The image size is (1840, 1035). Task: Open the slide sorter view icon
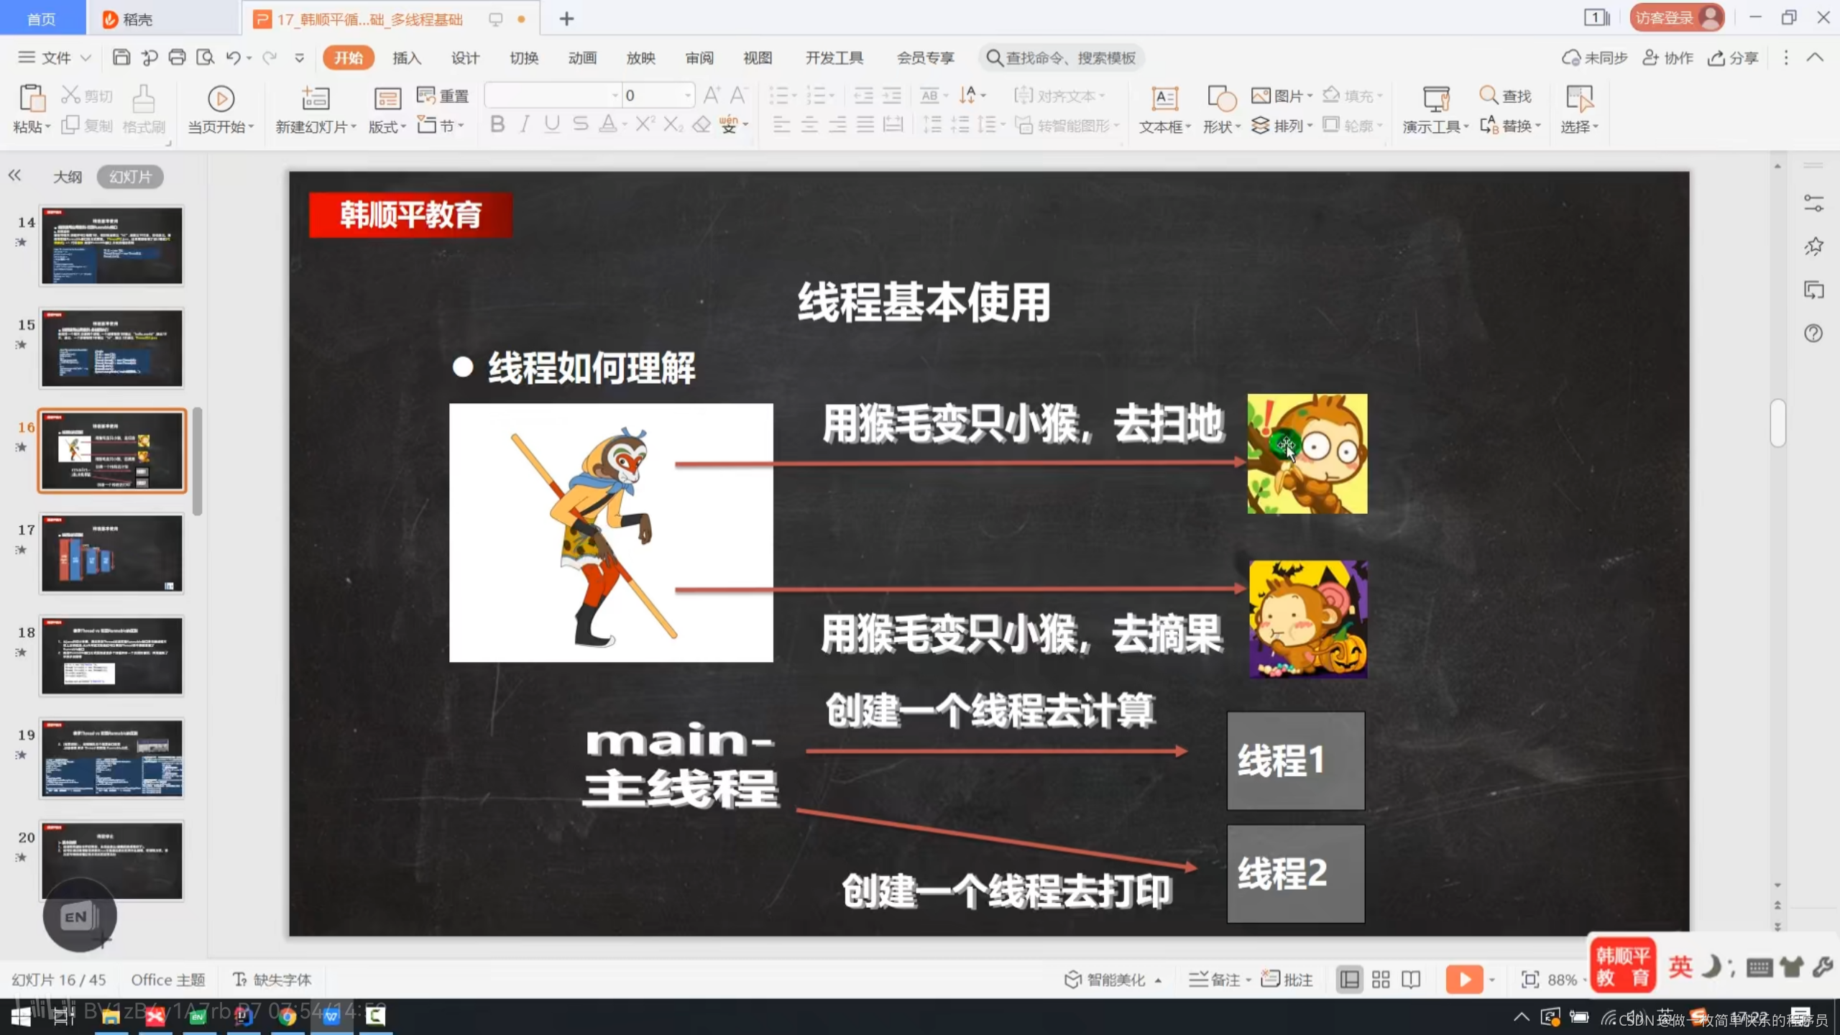(x=1381, y=980)
